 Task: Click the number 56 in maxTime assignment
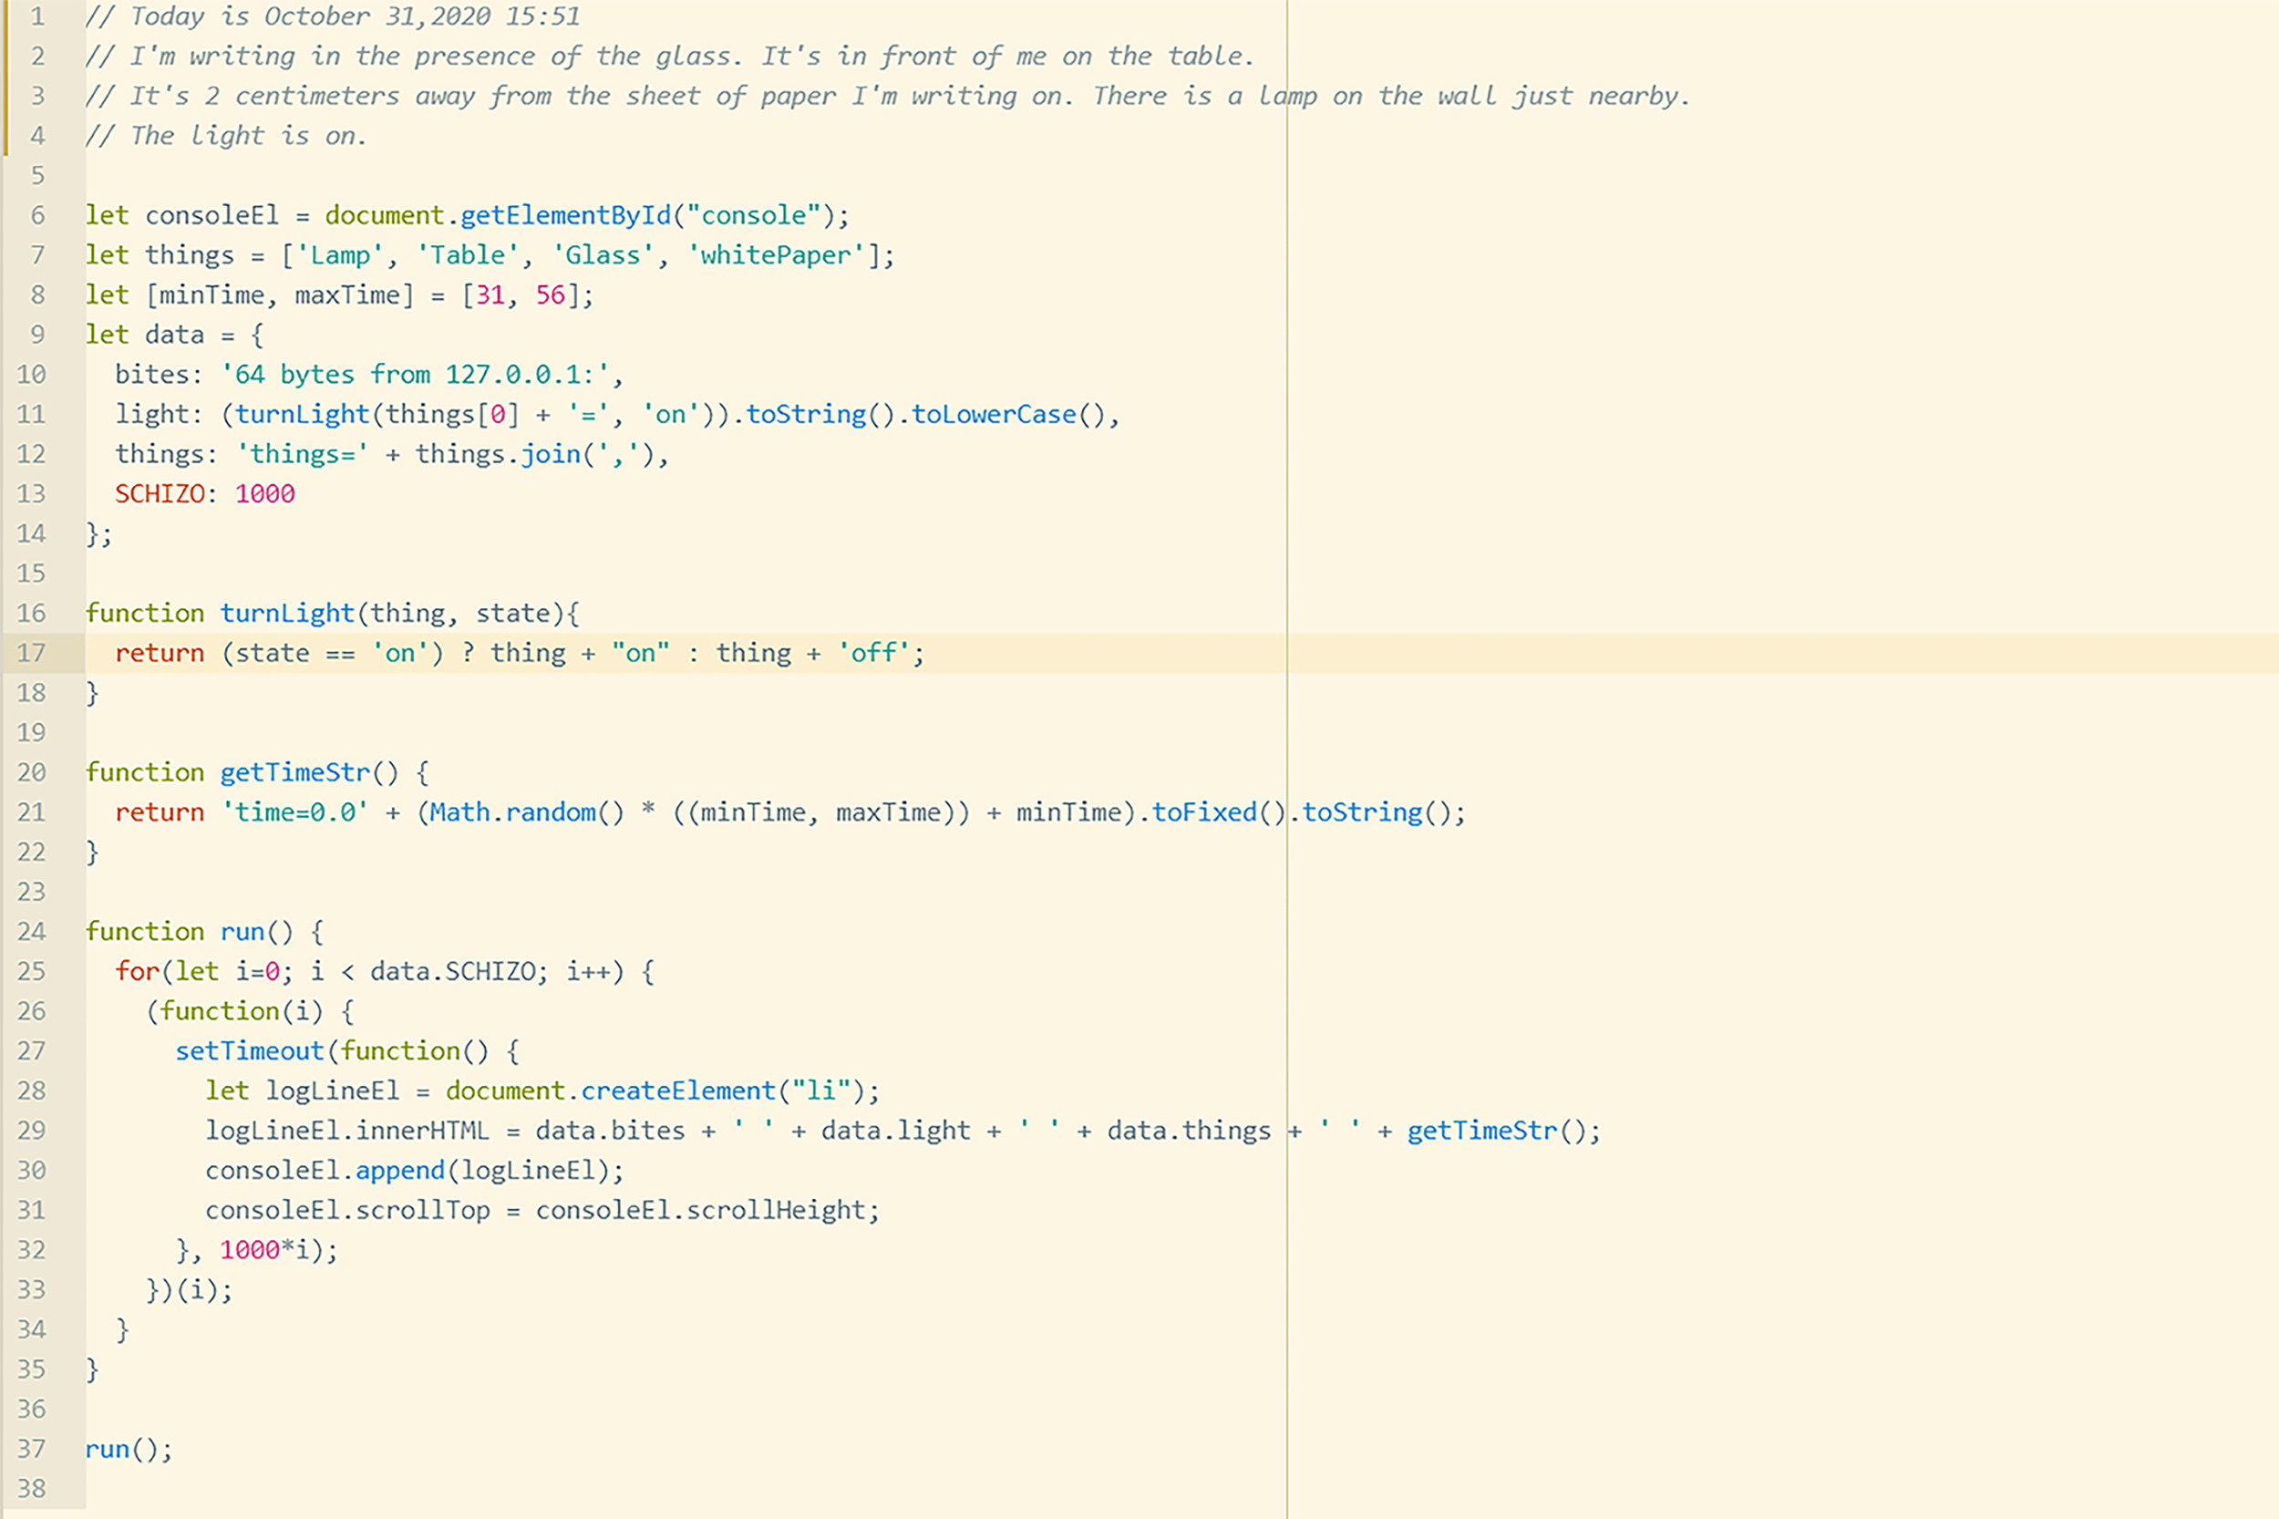[550, 294]
